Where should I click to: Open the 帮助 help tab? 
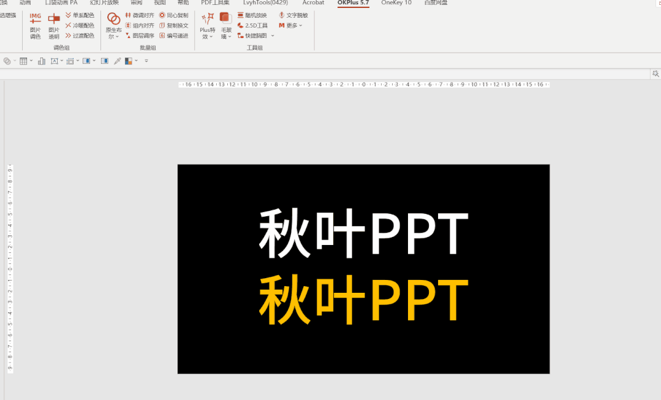point(183,2)
